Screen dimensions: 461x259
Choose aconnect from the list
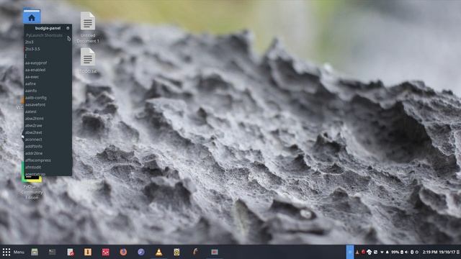34,140
